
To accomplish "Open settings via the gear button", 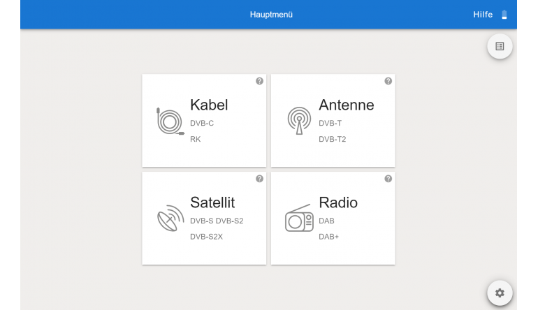I will (500, 293).
